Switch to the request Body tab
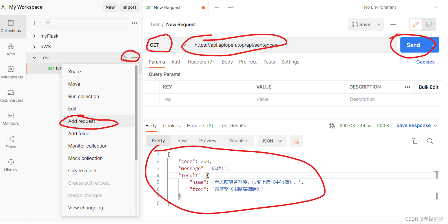Image resolution: width=448 pixels, height=224 pixels. (227, 62)
